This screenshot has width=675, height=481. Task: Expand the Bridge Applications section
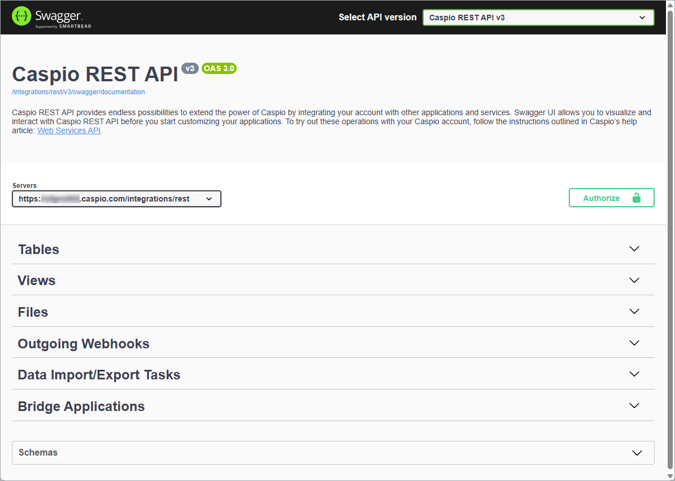coord(333,406)
